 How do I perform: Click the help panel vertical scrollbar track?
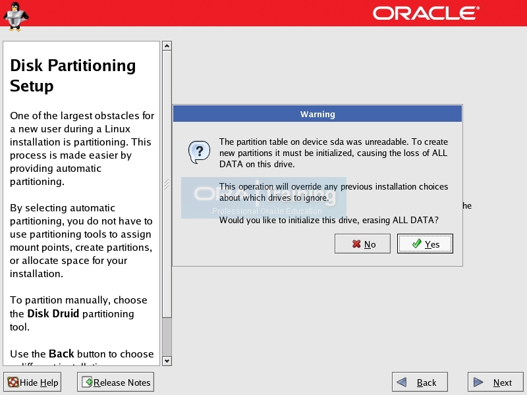click(x=167, y=203)
